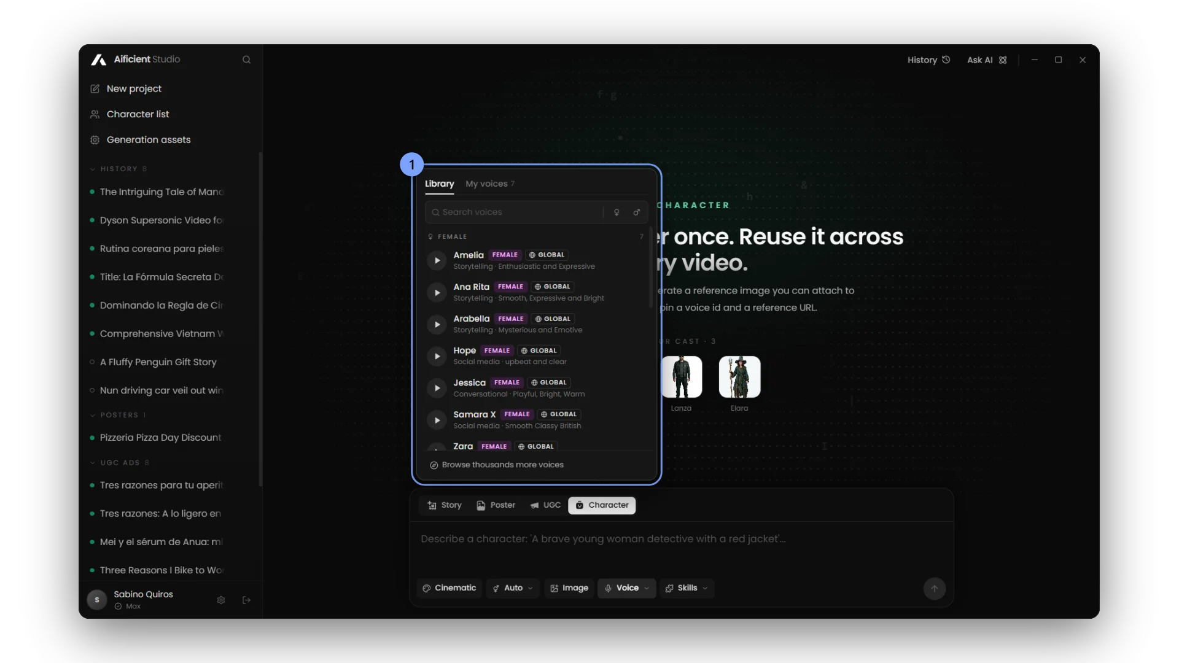Collapse the HISTORY section

119,169
